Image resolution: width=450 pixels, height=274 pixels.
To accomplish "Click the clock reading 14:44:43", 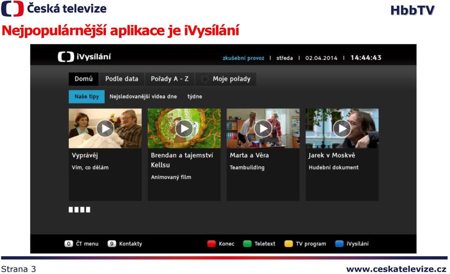I will tap(366, 58).
